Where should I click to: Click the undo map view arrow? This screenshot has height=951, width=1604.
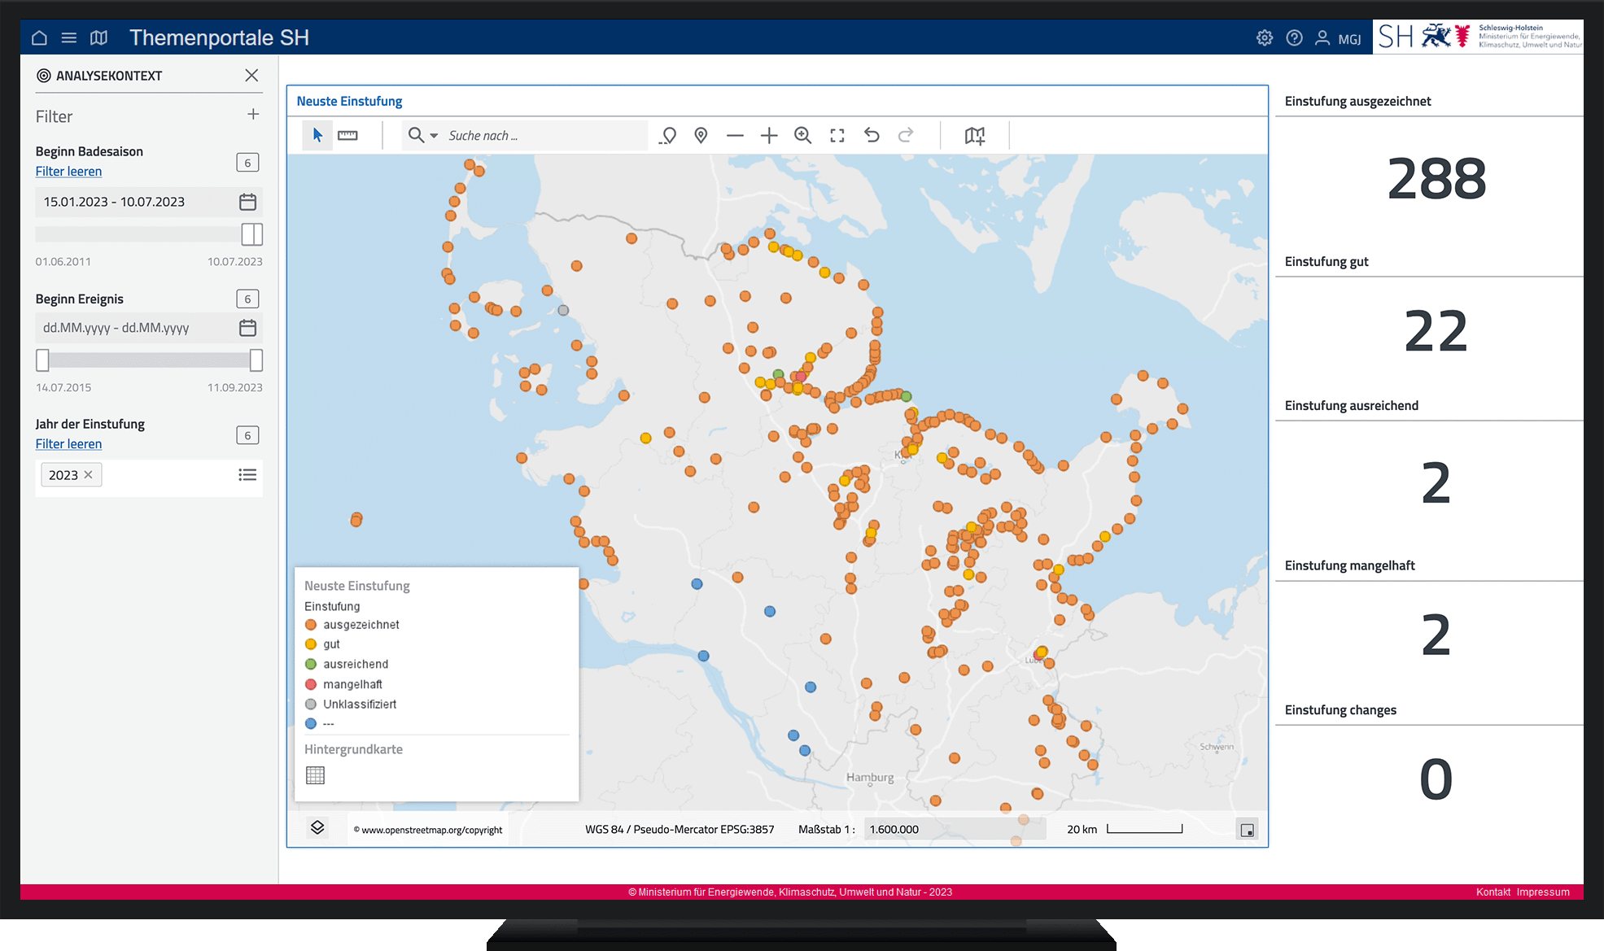(x=872, y=135)
